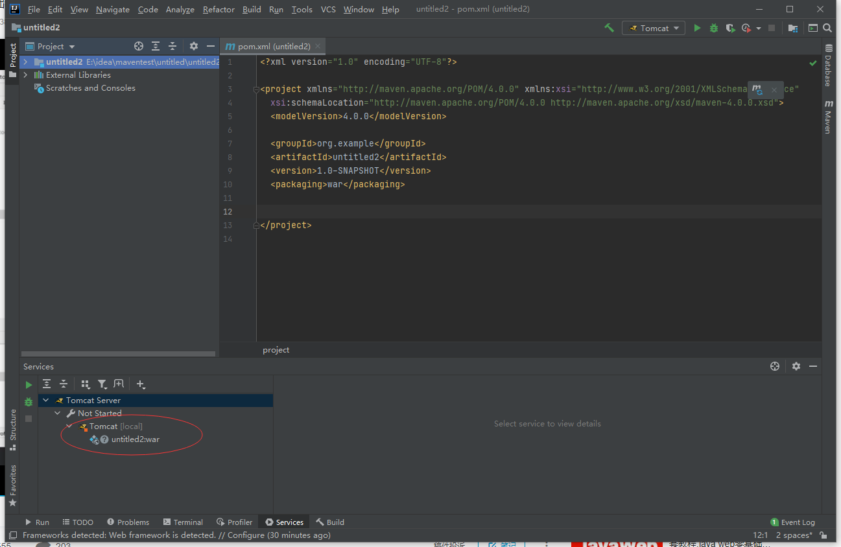Toggle the Favorites side tab
The width and height of the screenshot is (841, 547).
coord(12,486)
